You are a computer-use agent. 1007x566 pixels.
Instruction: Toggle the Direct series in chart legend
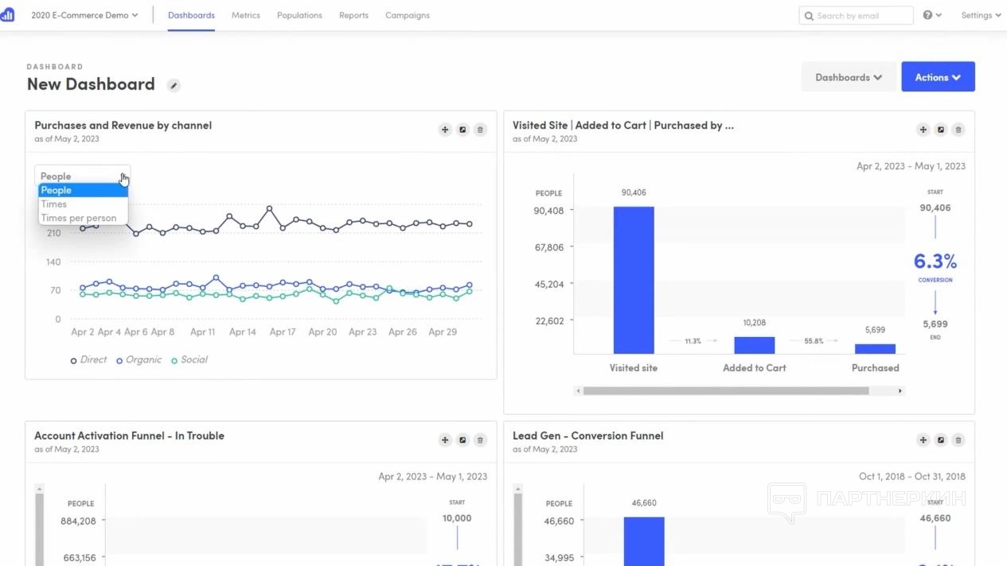(88, 360)
